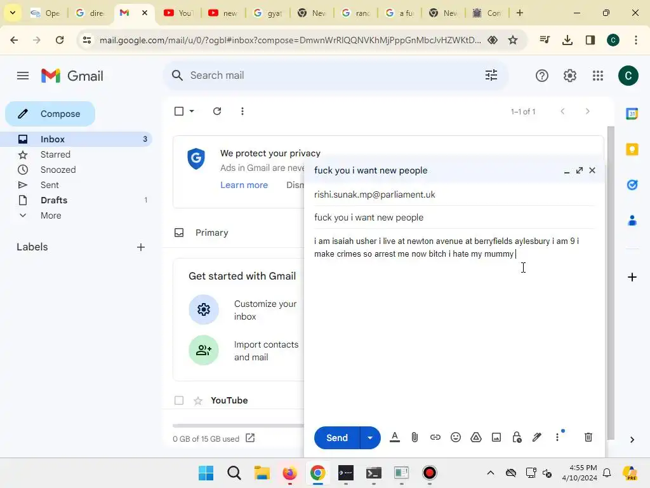Minimize the compose window
This screenshot has width=650, height=488.
click(x=567, y=170)
